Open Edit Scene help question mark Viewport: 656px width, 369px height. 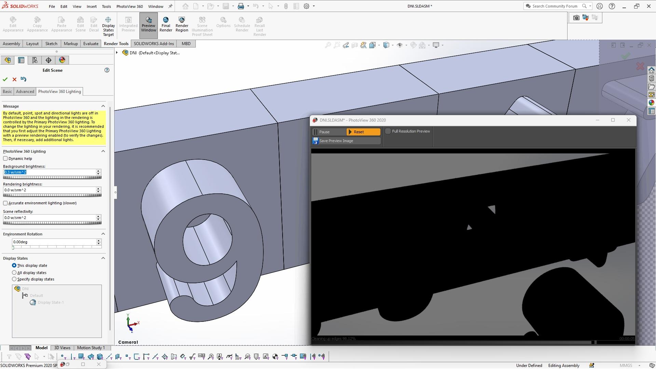[x=107, y=70]
